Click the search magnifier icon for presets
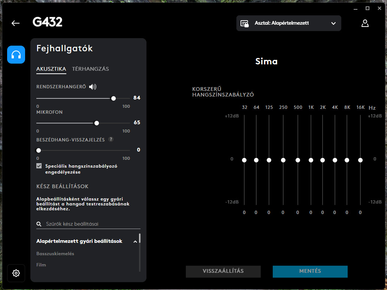 click(x=39, y=224)
